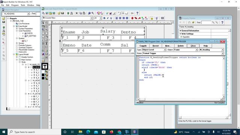Click the Zoom In magnifier icon
This screenshot has width=240, height=135.
pos(89,13)
